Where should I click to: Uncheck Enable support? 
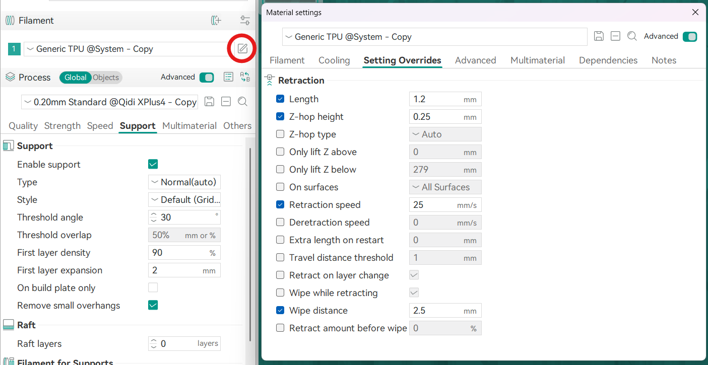pyautogui.click(x=153, y=164)
